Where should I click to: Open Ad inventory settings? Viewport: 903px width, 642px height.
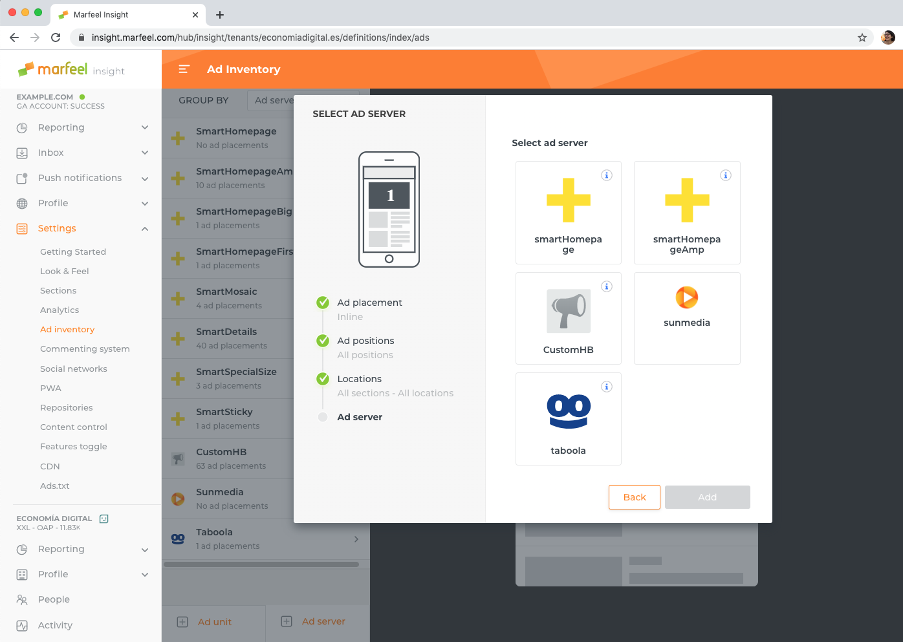[67, 330]
